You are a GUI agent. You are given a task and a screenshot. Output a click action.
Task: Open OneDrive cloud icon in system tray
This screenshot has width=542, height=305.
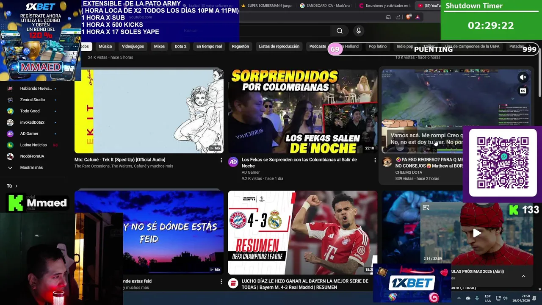point(468,298)
